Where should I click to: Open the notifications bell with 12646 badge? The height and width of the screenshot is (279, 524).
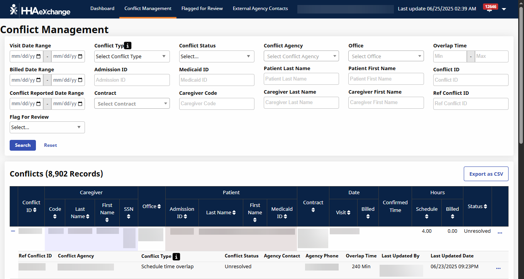point(490,8)
